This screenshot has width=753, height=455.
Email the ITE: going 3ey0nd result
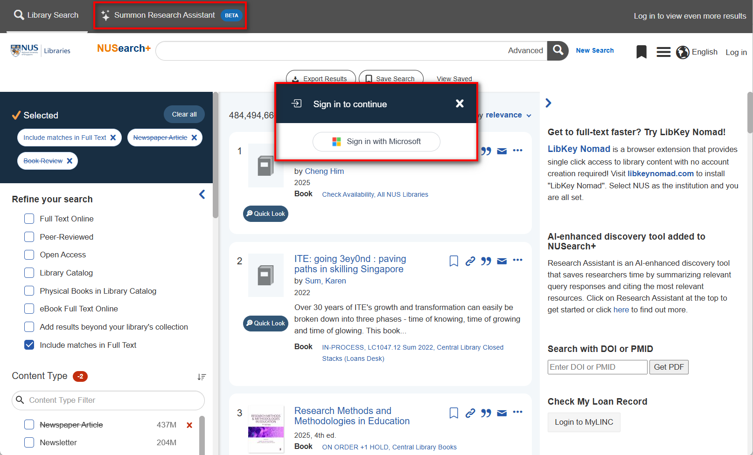click(x=502, y=261)
